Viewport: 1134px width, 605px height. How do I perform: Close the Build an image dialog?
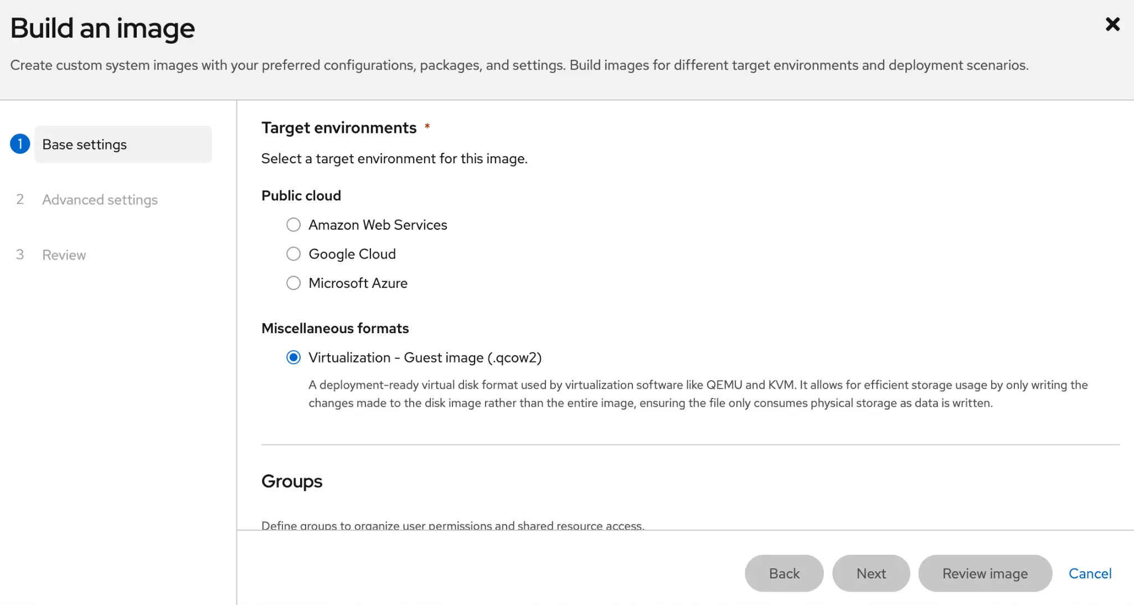point(1112,24)
